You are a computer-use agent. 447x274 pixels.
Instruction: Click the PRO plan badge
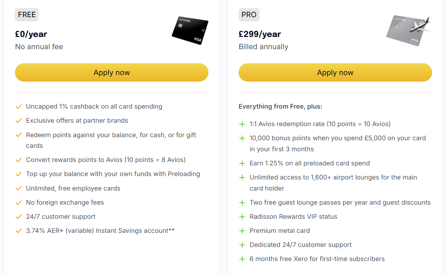pos(249,14)
